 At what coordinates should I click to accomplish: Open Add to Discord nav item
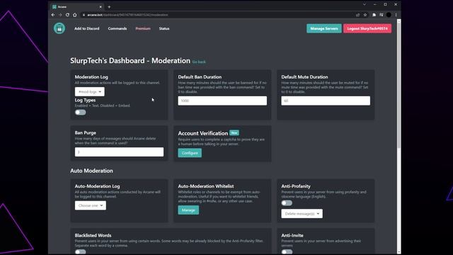coord(86,28)
